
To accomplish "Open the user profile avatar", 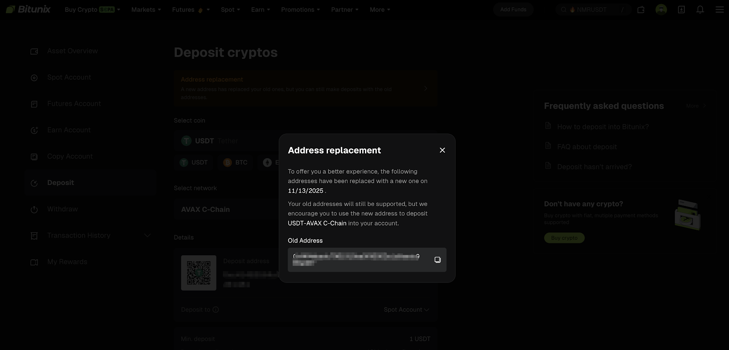I will [661, 10].
